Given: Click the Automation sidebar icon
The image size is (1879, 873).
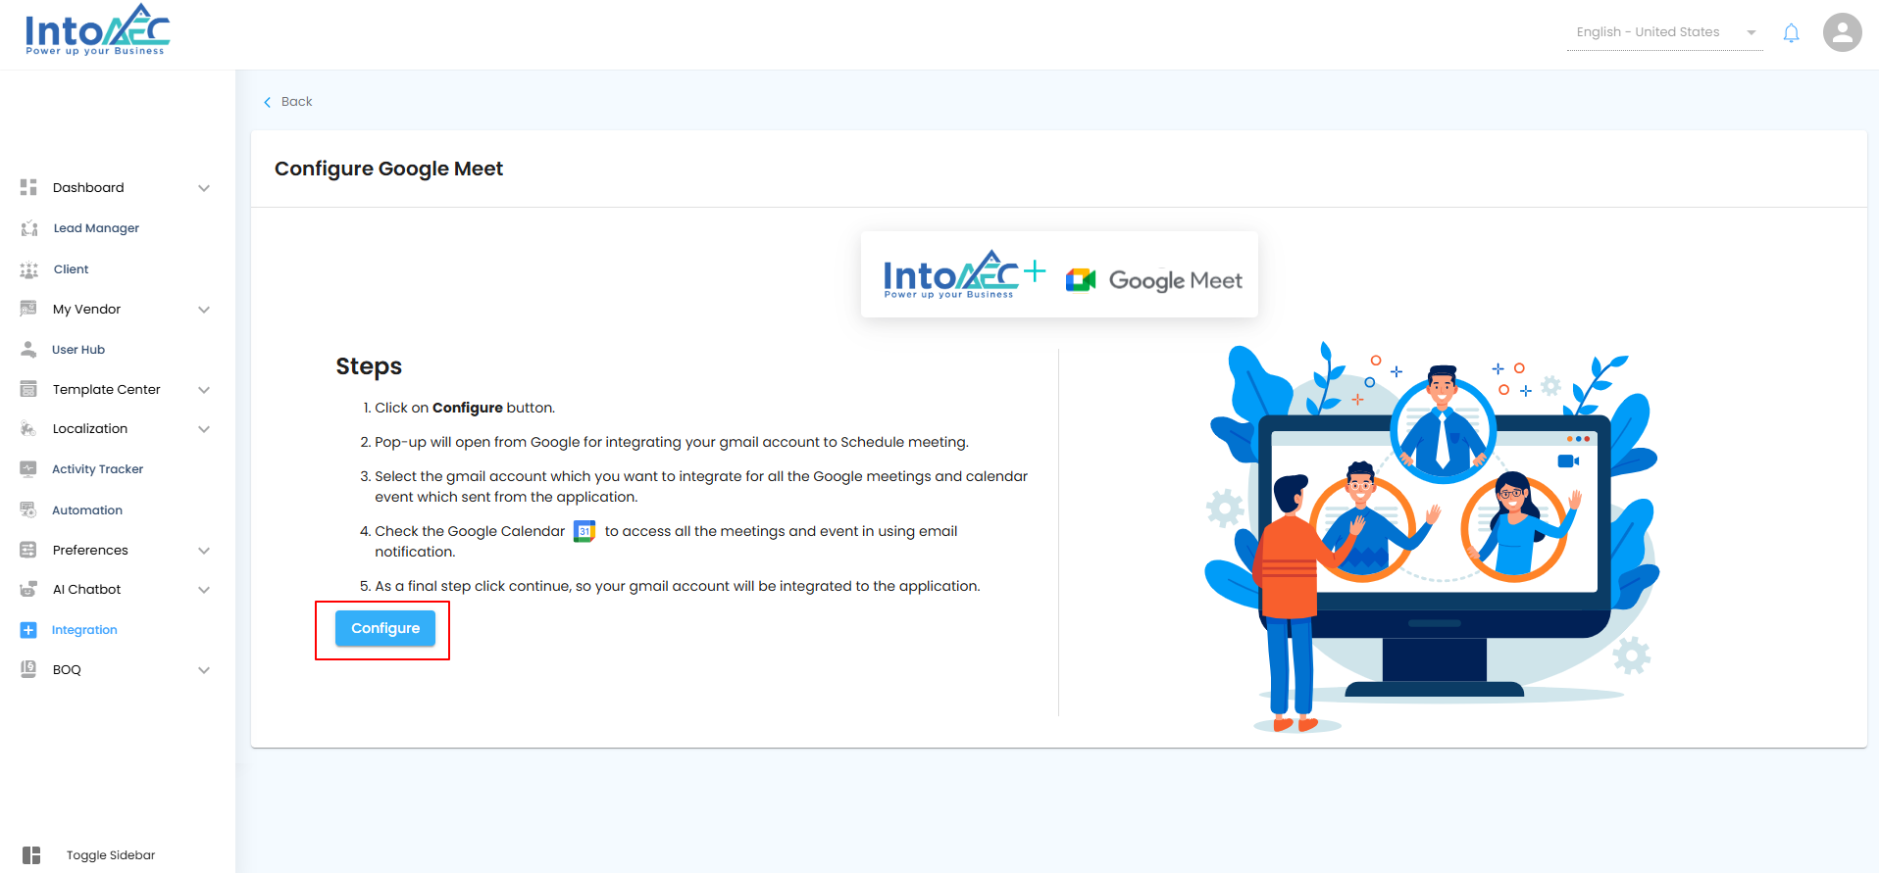Looking at the screenshot, I should 28,509.
